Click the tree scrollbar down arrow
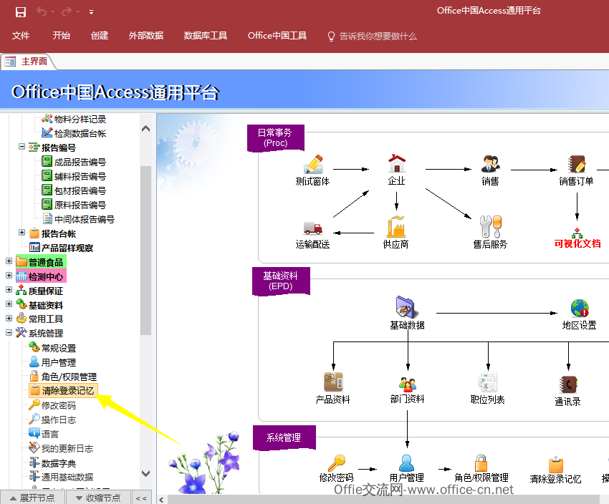The image size is (609, 504). tap(145, 473)
